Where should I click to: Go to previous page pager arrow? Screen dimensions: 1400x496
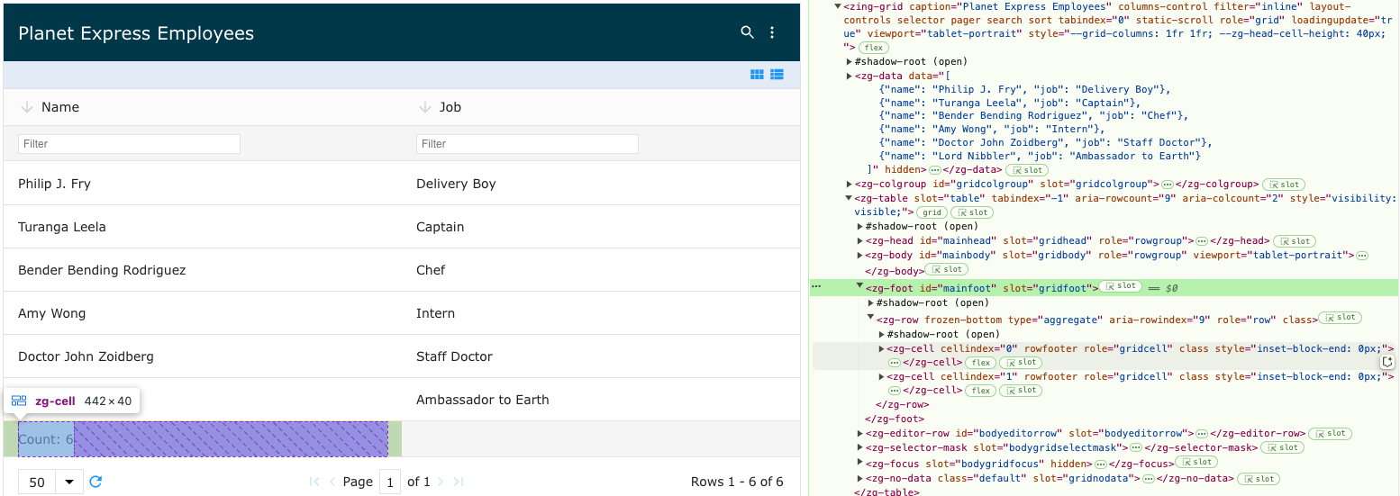click(x=332, y=482)
